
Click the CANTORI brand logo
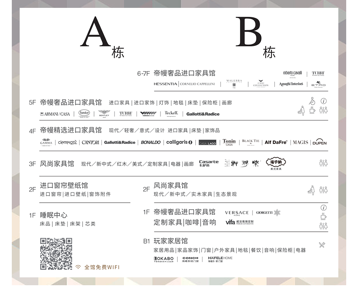(x=90, y=142)
